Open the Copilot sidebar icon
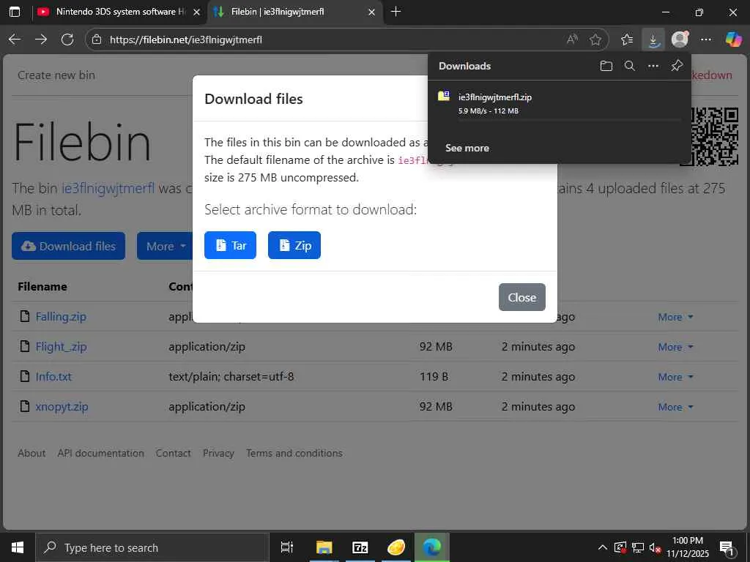Screen dimensions: 750x562 click(x=732, y=40)
